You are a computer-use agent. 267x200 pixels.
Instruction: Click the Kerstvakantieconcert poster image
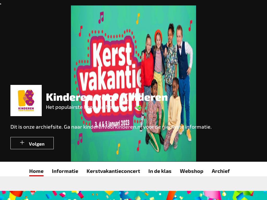(x=133, y=83)
